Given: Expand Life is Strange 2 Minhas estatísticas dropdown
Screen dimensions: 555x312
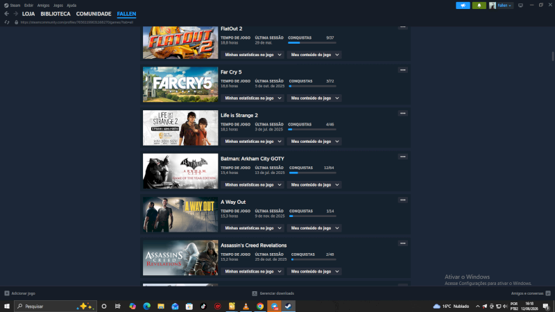Looking at the screenshot, I should coord(253,141).
